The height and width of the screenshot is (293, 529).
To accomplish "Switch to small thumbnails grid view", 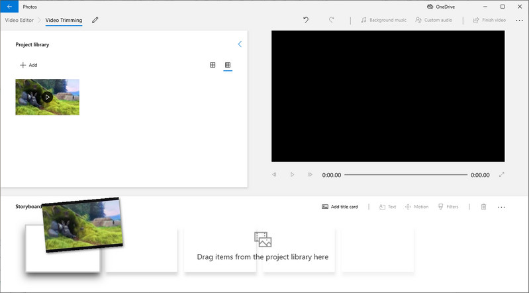I will [228, 65].
